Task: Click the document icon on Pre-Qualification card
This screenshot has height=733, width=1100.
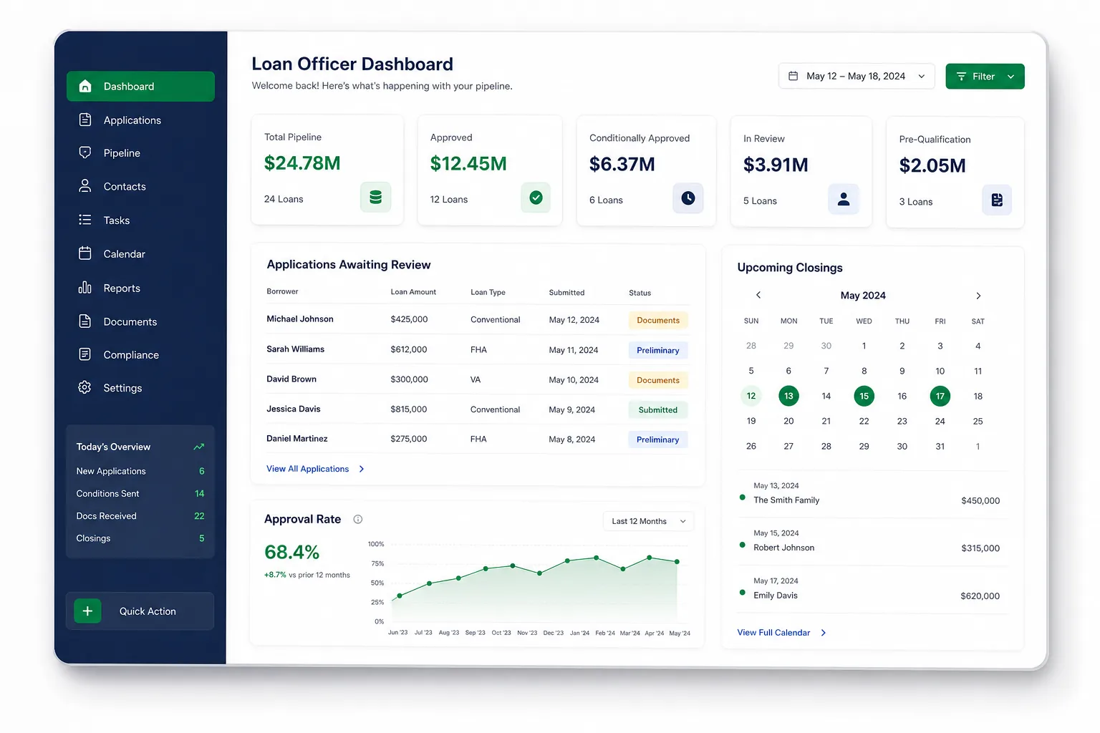Action: tap(997, 200)
